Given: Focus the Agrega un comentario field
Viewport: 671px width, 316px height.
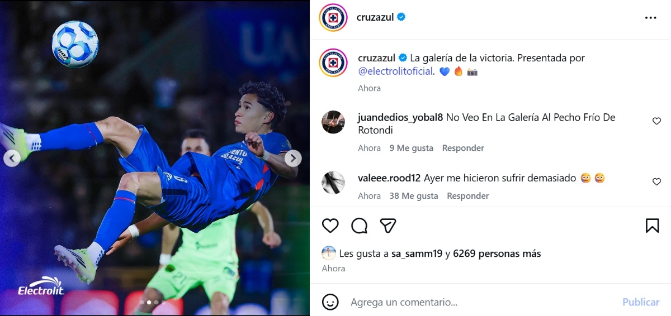Looking at the screenshot, I should click(481, 302).
